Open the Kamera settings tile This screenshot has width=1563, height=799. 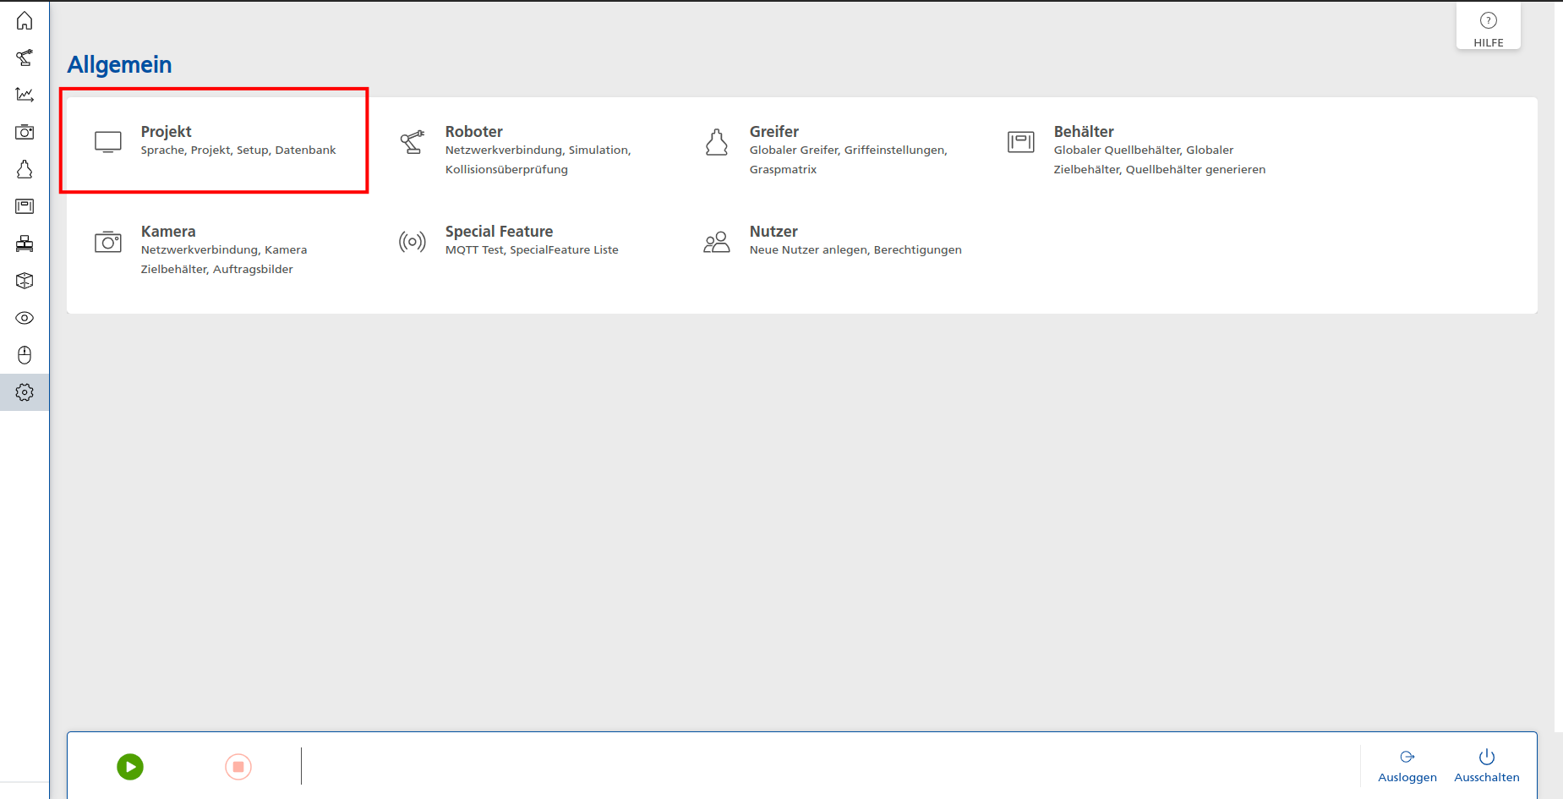click(x=203, y=249)
